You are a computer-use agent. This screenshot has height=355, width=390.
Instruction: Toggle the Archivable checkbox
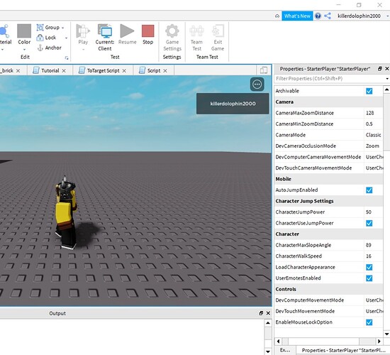coord(369,91)
